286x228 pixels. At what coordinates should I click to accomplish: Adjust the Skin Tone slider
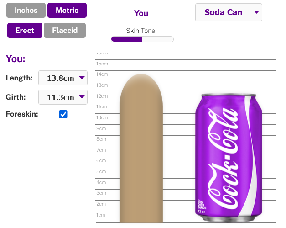click(x=142, y=39)
